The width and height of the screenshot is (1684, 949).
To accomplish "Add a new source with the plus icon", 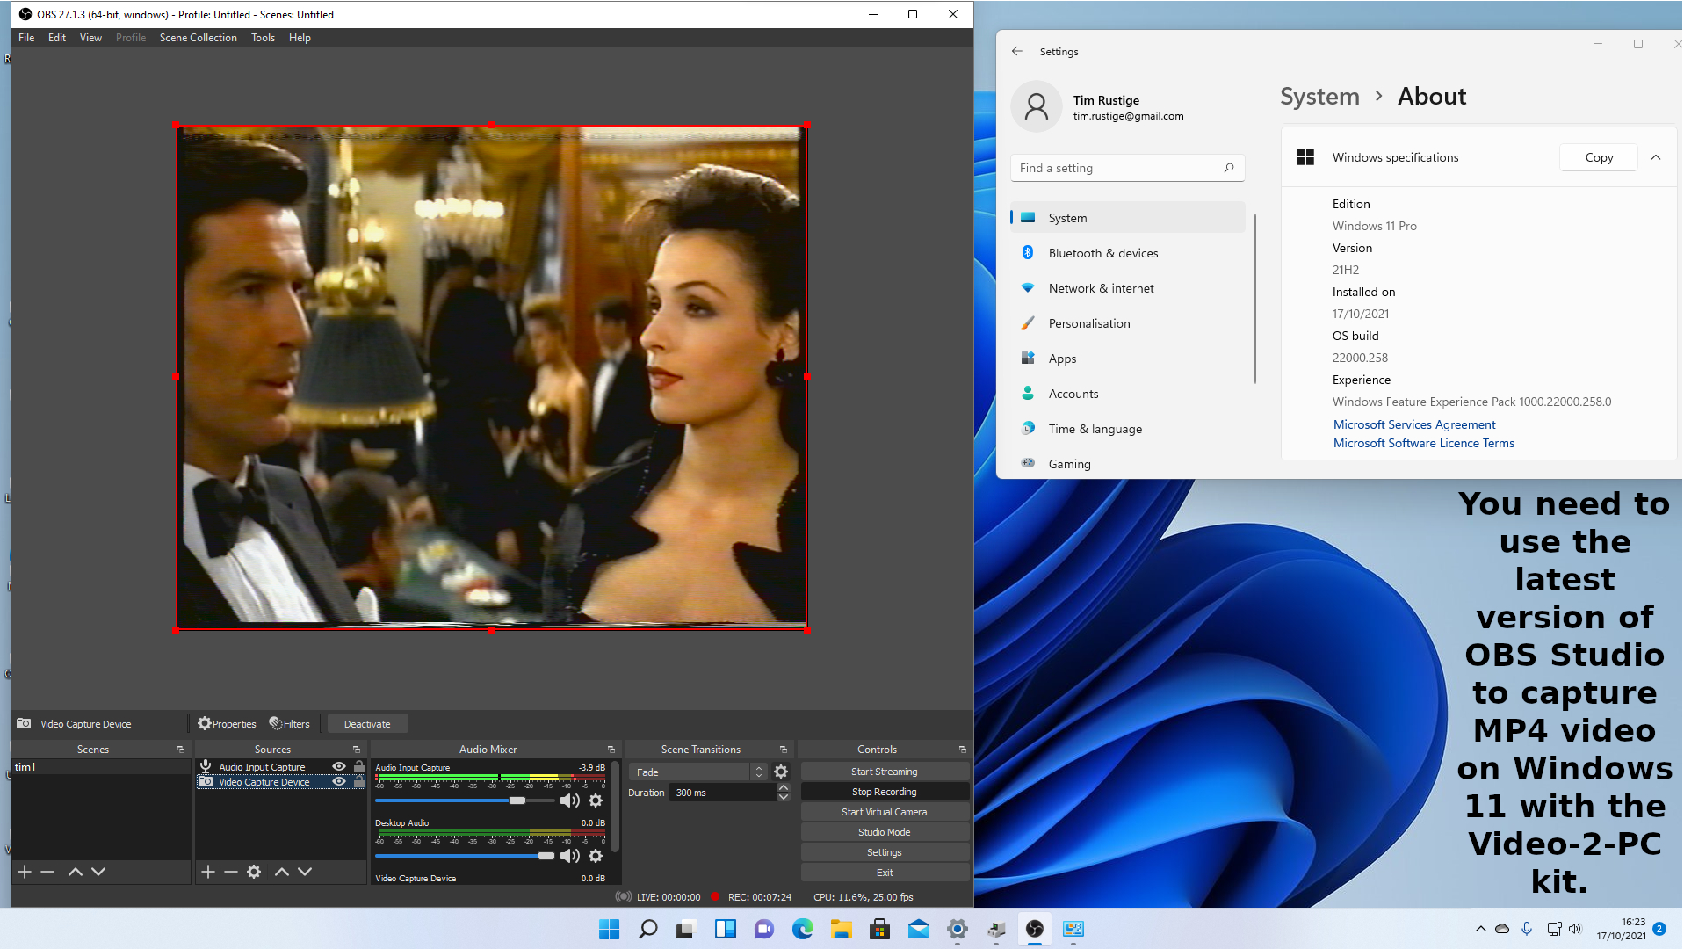I will coord(208,872).
